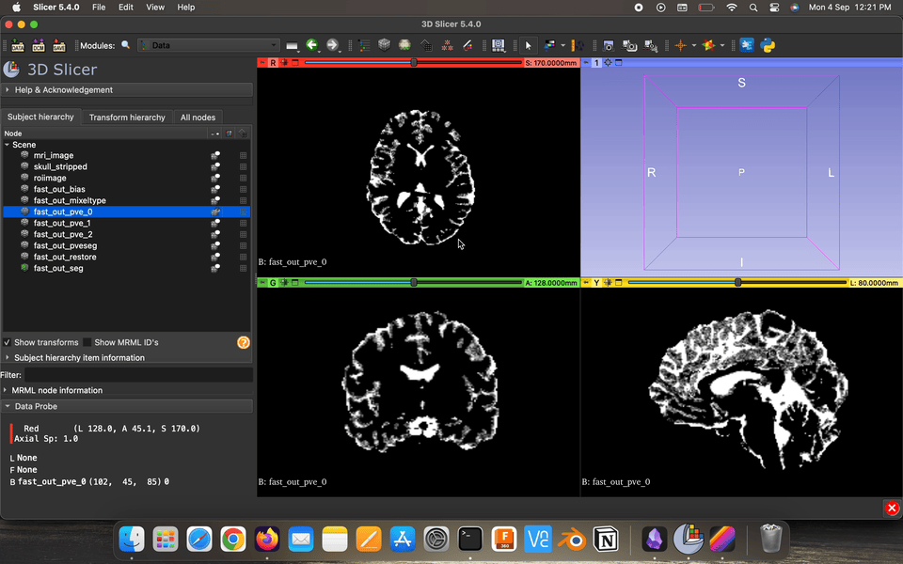Maximize the red slice view
Screen dimensions: 903x564
coord(295,63)
